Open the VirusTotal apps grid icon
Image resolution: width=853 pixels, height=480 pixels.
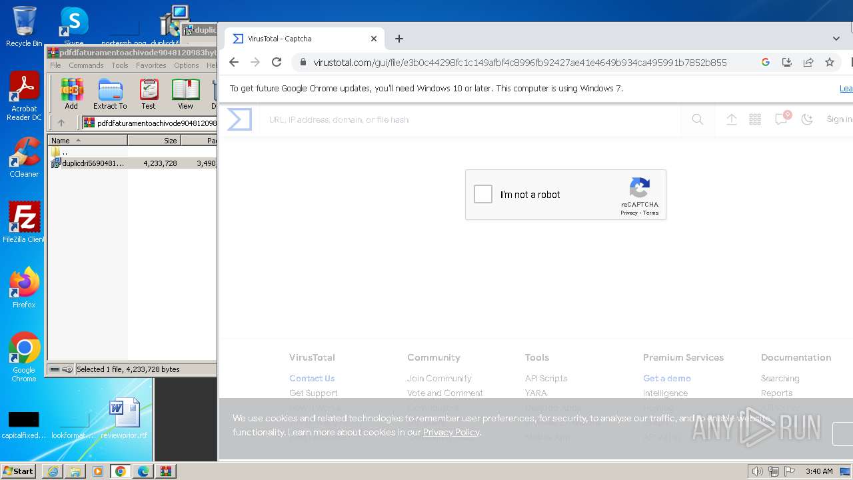[x=755, y=119]
